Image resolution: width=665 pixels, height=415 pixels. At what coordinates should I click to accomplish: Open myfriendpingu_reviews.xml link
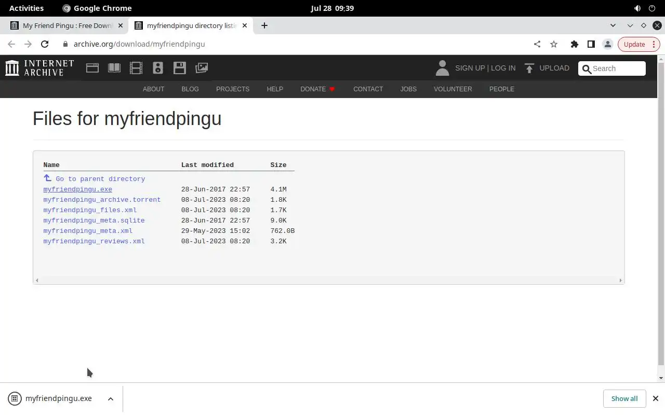pyautogui.click(x=94, y=241)
